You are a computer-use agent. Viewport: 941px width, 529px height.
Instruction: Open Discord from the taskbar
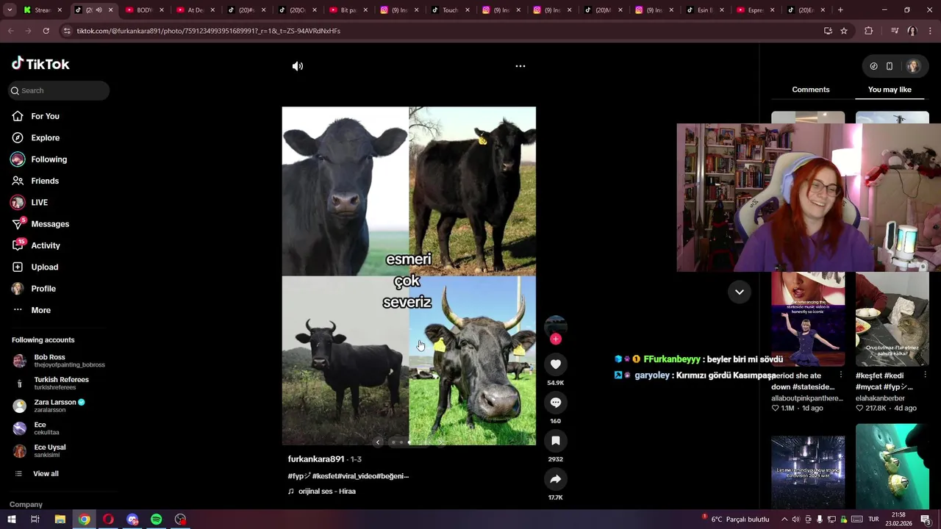coord(132,519)
